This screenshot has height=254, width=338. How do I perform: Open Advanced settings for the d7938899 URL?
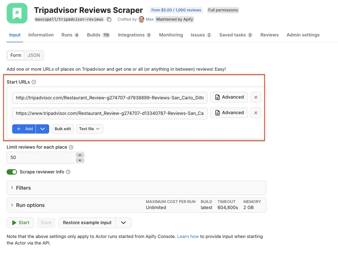coord(229,97)
